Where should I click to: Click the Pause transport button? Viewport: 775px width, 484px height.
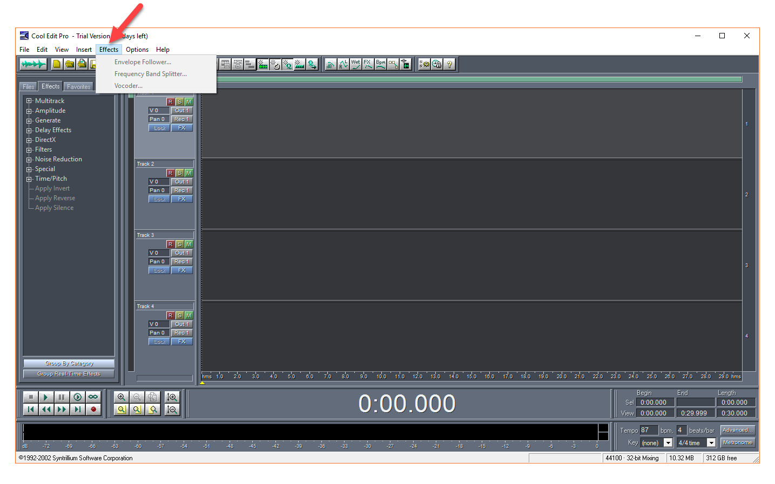62,397
